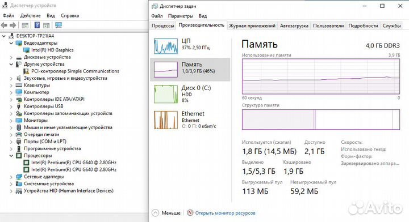The image size is (409, 222).
Task: Click the properties sheet toolbar icon
Action: [x=46, y=25]
